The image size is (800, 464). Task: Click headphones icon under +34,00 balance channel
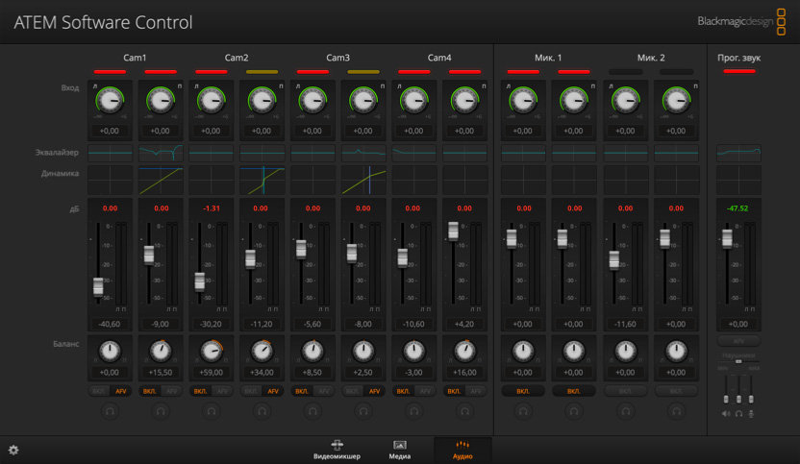click(x=262, y=411)
